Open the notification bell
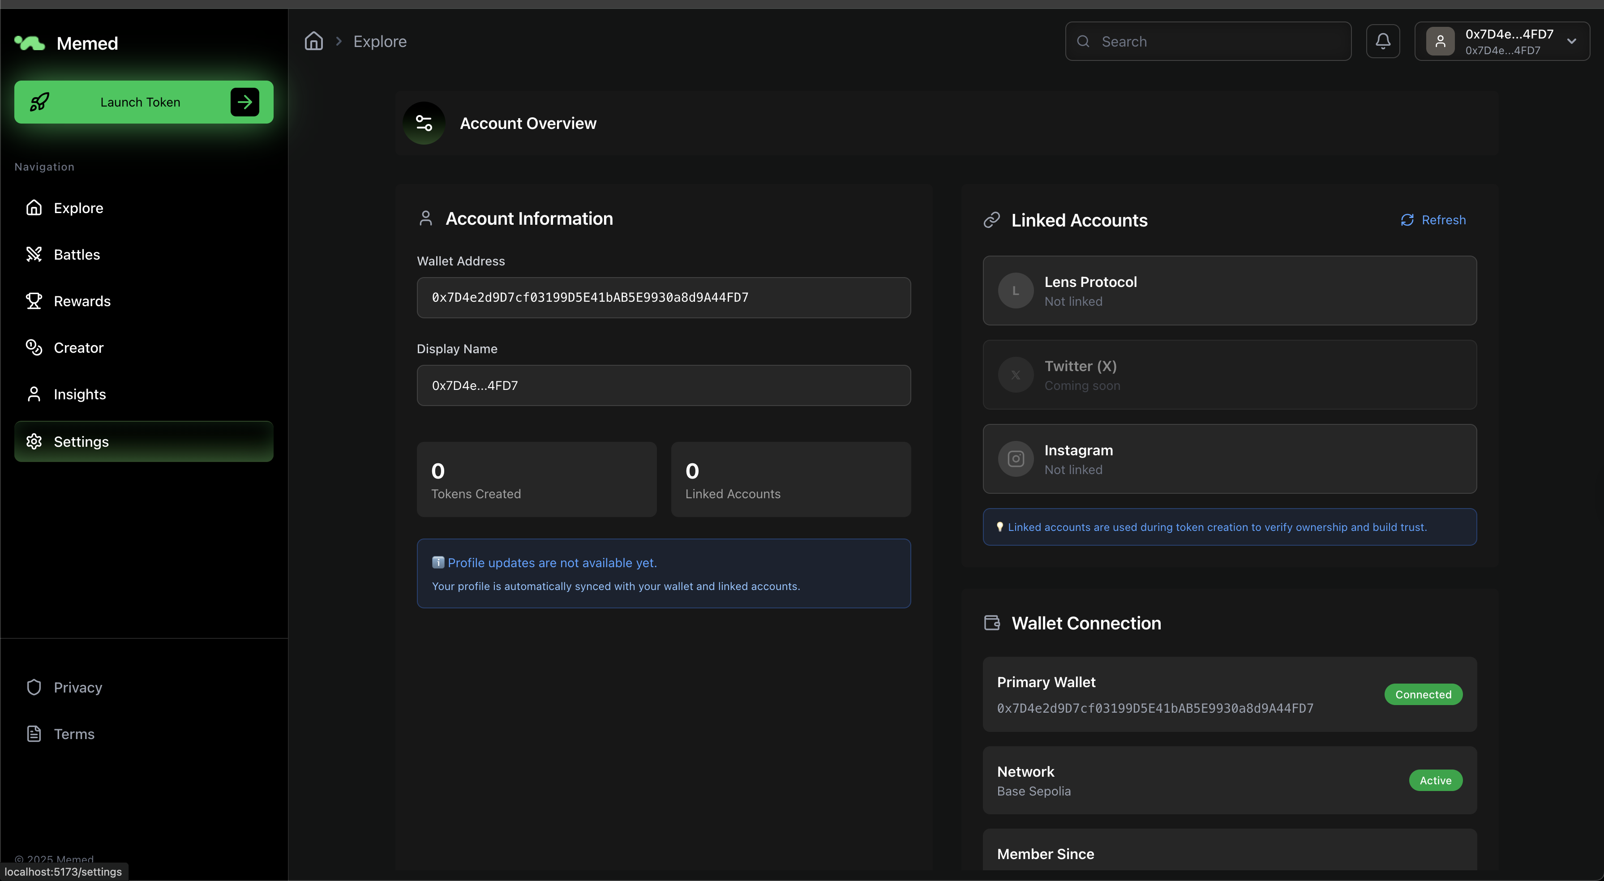1604x881 pixels. [1382, 40]
